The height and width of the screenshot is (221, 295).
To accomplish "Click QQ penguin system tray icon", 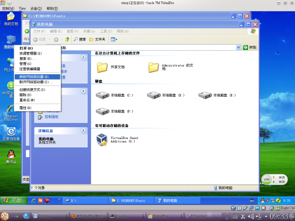I will click(262, 201).
